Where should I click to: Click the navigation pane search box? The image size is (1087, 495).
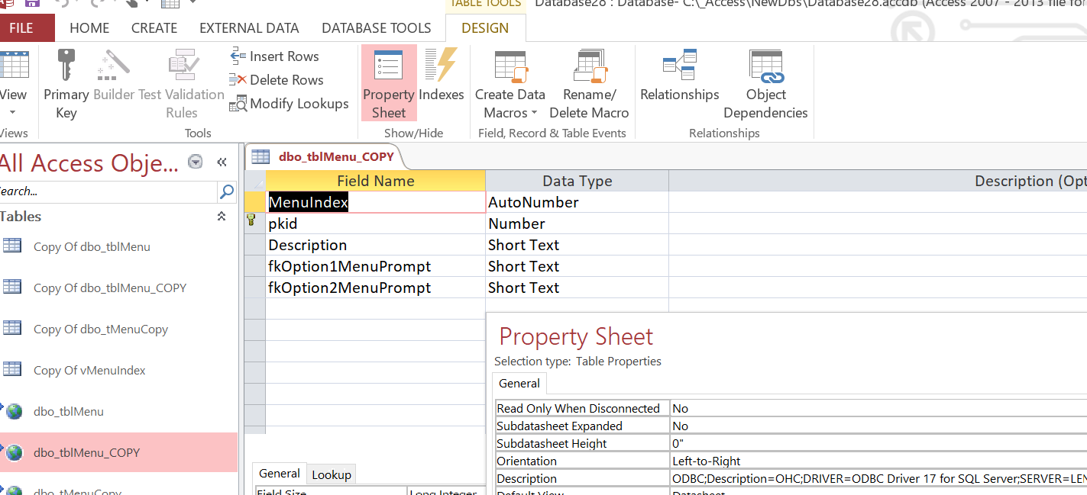tap(107, 191)
